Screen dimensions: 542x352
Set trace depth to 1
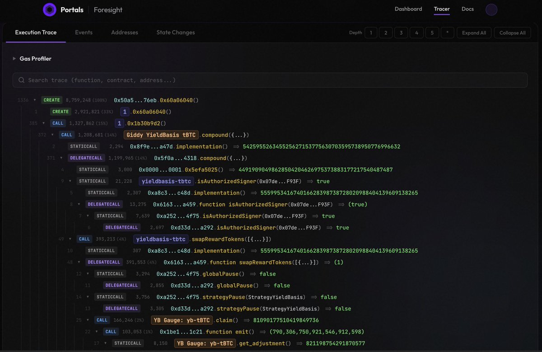click(371, 33)
